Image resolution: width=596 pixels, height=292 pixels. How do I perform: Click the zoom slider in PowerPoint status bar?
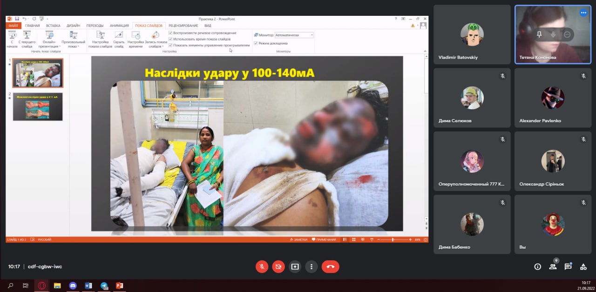(393, 239)
